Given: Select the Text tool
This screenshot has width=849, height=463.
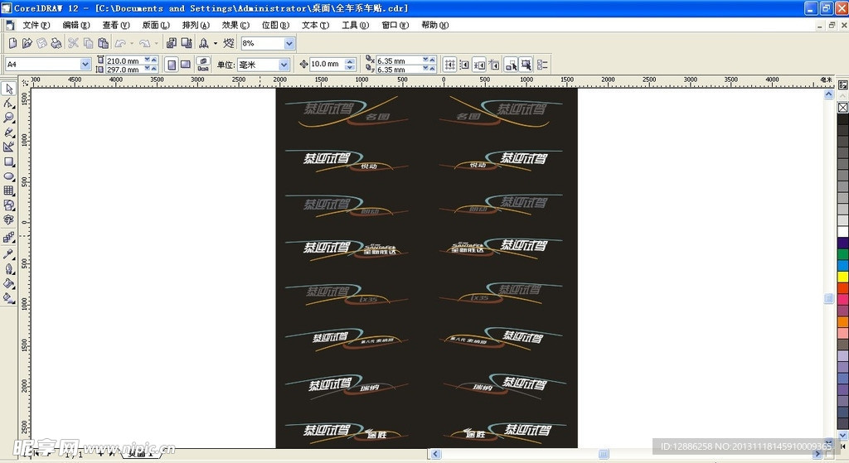Looking at the screenshot, I should [8, 219].
